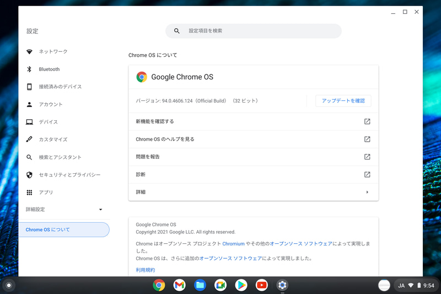Click the white pill-shaped tray thumbnail
441x294 pixels.
coord(384,285)
